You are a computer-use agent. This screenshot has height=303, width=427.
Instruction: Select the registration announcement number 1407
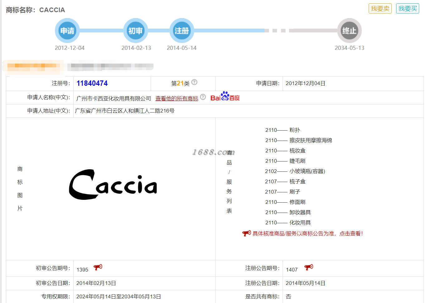pos(292,270)
